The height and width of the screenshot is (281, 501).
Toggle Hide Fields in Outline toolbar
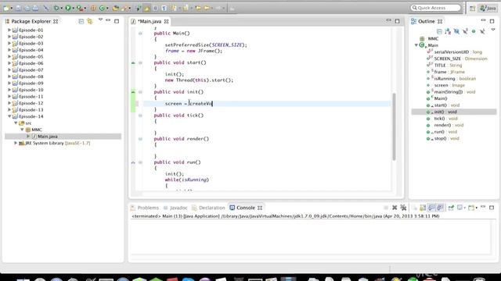click(456, 31)
